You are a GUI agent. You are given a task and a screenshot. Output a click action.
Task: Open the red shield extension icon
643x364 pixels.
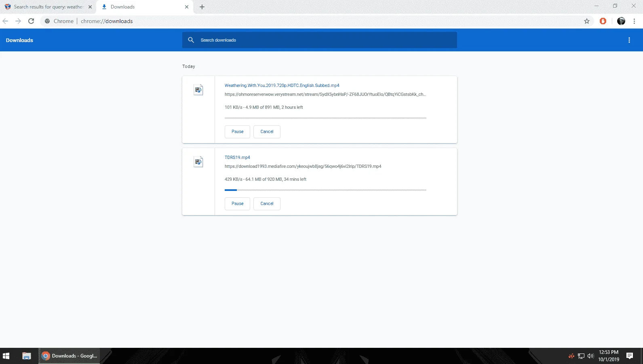[x=603, y=21]
